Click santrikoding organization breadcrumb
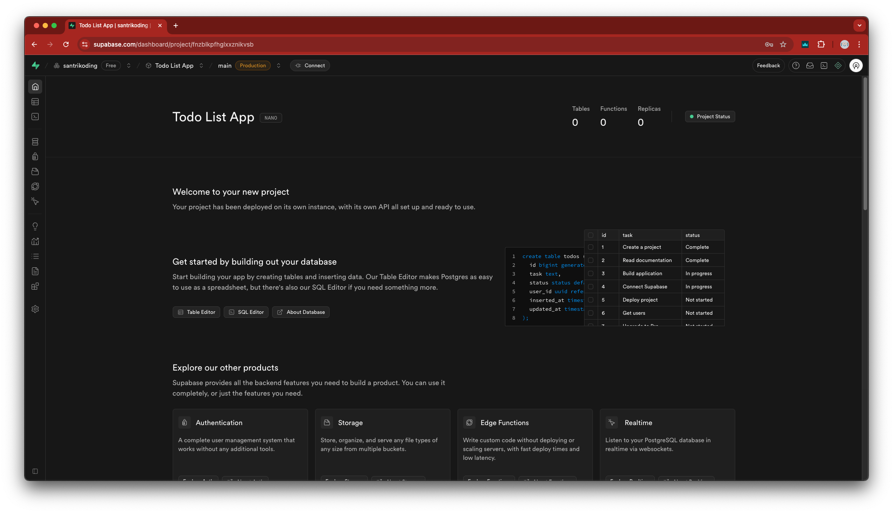This screenshot has height=513, width=893. click(80, 65)
